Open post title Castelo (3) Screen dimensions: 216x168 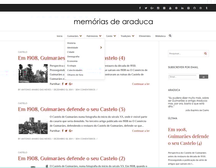pyautogui.click(x=71, y=109)
